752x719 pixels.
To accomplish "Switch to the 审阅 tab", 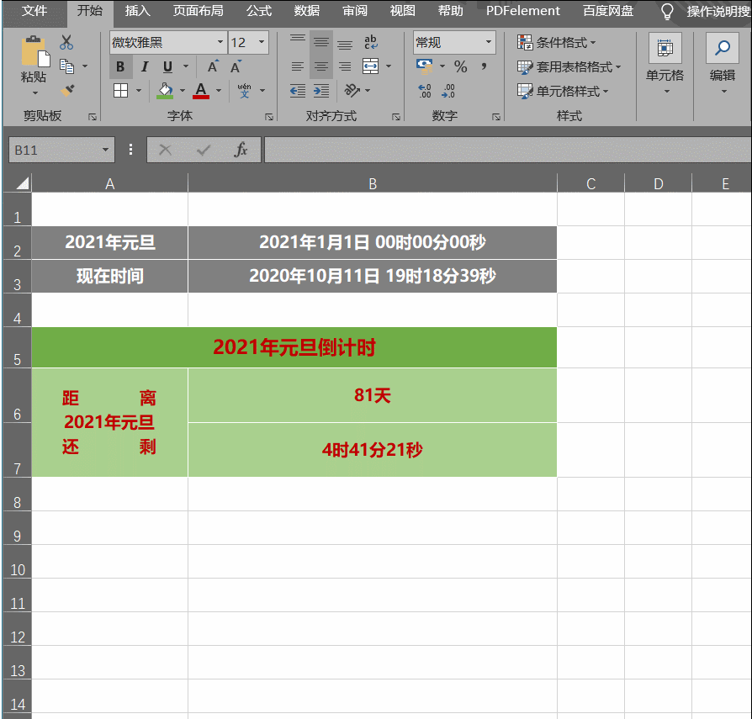I will click(355, 11).
